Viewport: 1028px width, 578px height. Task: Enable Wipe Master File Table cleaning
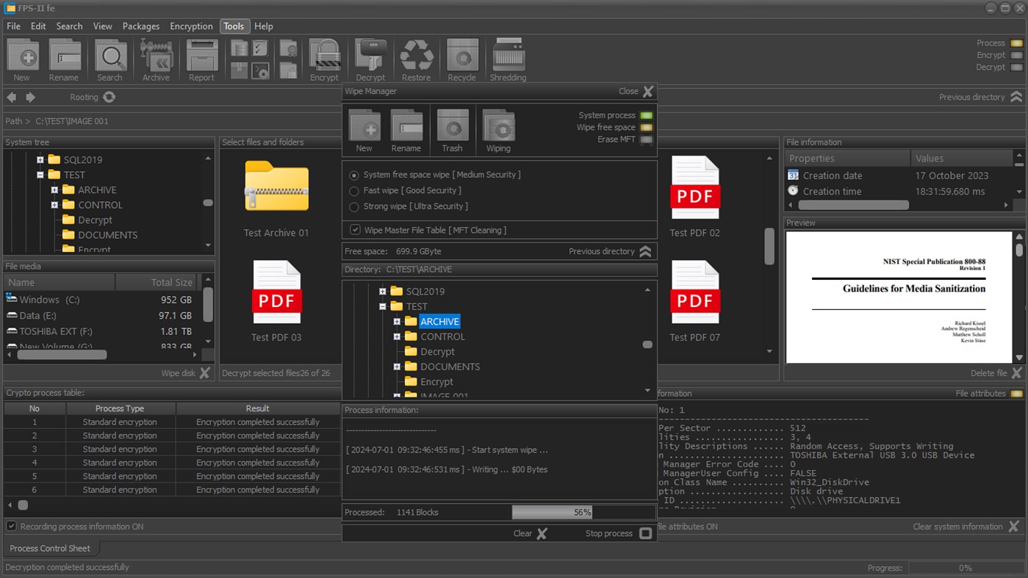pos(355,229)
